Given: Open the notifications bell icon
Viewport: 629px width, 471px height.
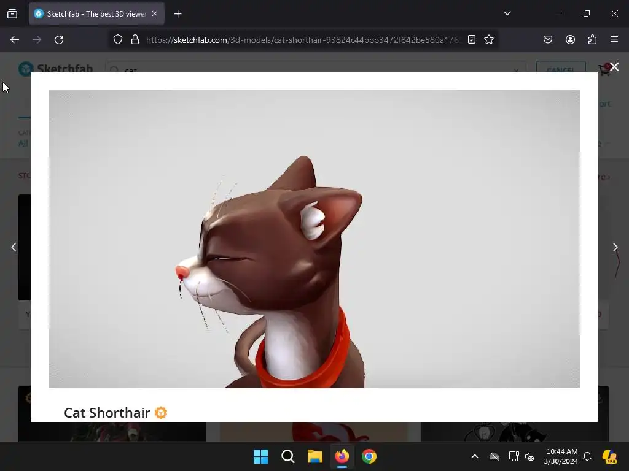Looking at the screenshot, I should [x=587, y=456].
